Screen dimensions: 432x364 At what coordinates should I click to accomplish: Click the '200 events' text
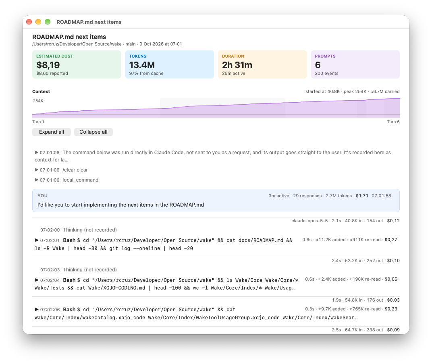pos(326,73)
